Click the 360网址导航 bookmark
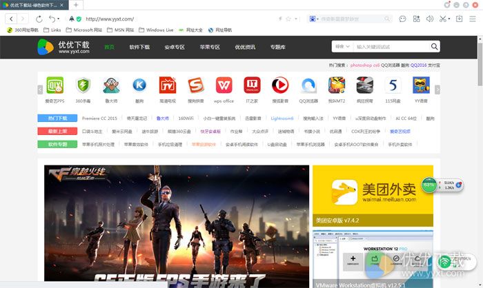483x288 pixels. [23, 30]
